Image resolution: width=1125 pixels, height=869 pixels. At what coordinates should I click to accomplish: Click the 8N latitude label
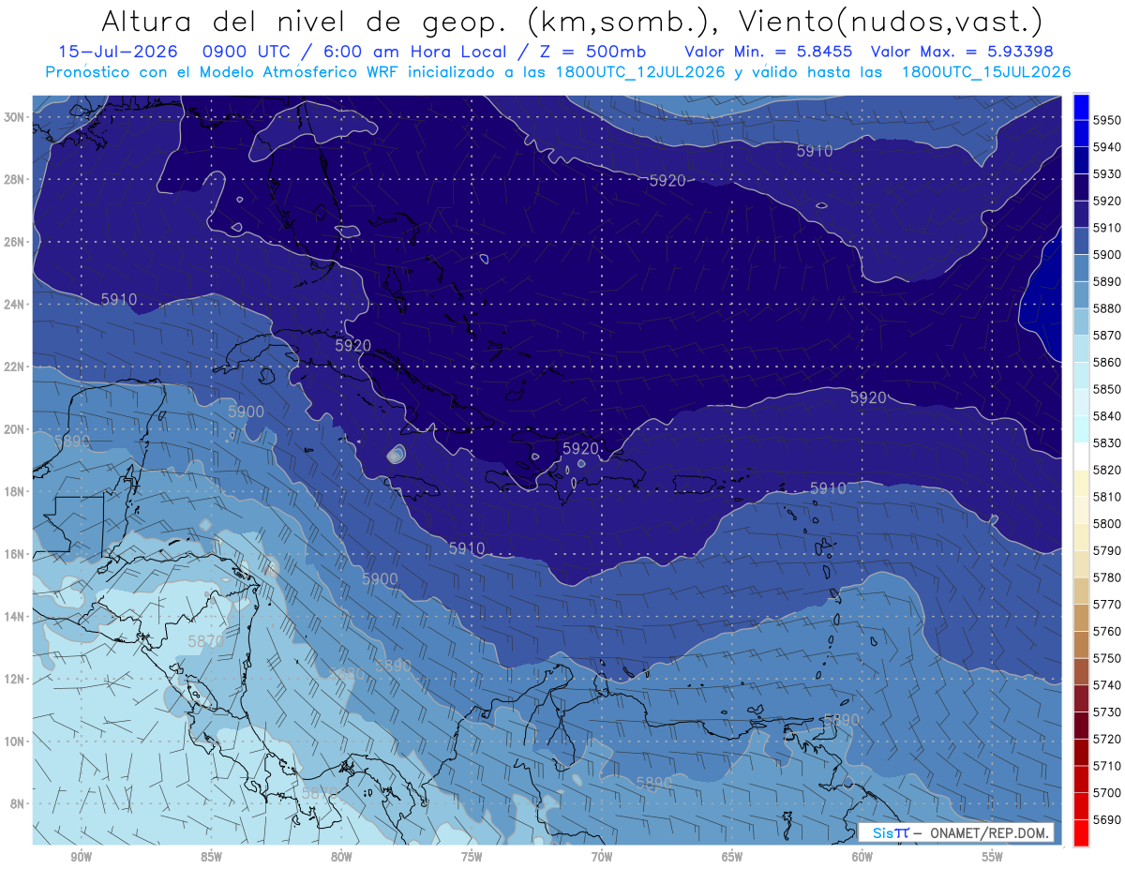(18, 803)
